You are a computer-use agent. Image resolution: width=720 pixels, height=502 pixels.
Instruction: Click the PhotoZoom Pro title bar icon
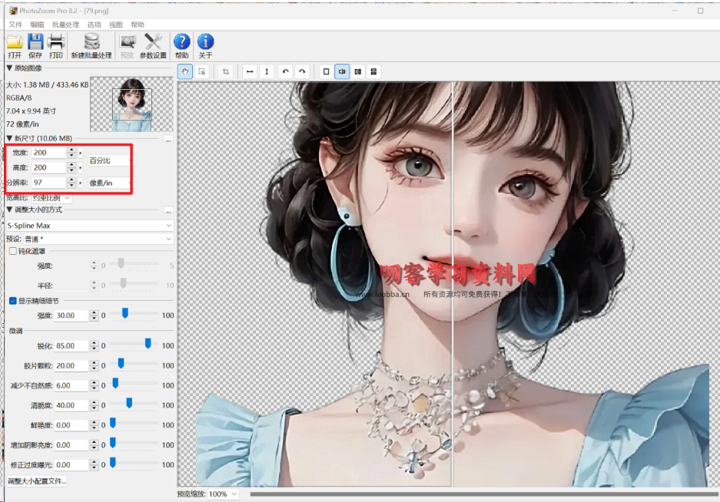[x=13, y=10]
